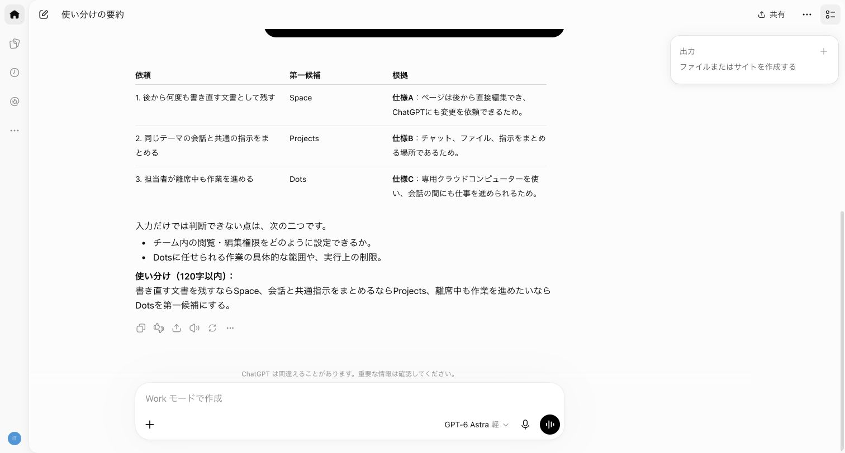This screenshot has width=845, height=453.
Task: Click the bullet starting with Dotsに任せられる作業
Action: (268, 257)
